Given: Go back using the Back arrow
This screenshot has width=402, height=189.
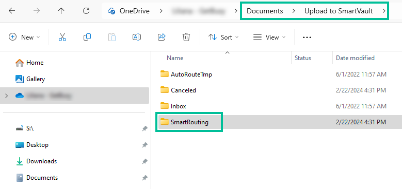Looking at the screenshot, I should (x=12, y=11).
